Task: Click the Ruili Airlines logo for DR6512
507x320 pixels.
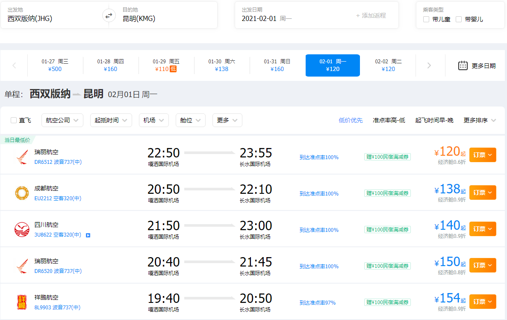Action: click(x=22, y=157)
